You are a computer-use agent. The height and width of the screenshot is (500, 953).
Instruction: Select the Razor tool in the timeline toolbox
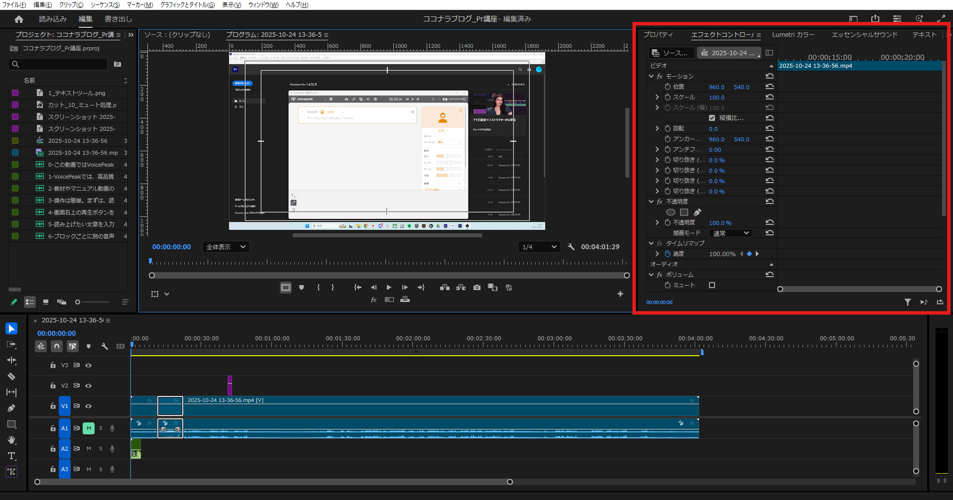point(11,377)
